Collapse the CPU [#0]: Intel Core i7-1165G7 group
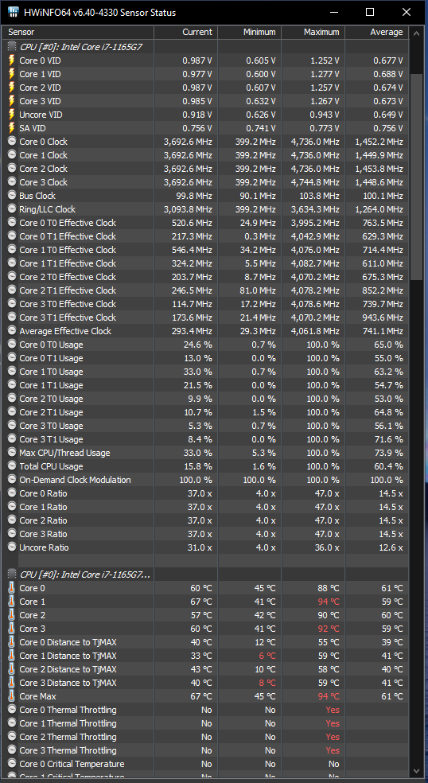Viewport: 428px width, 783px height. point(80,47)
